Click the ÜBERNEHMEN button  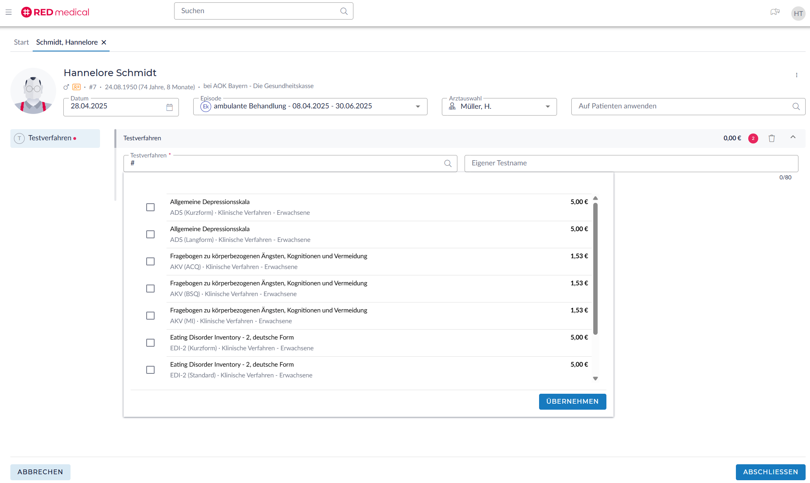[572, 401]
